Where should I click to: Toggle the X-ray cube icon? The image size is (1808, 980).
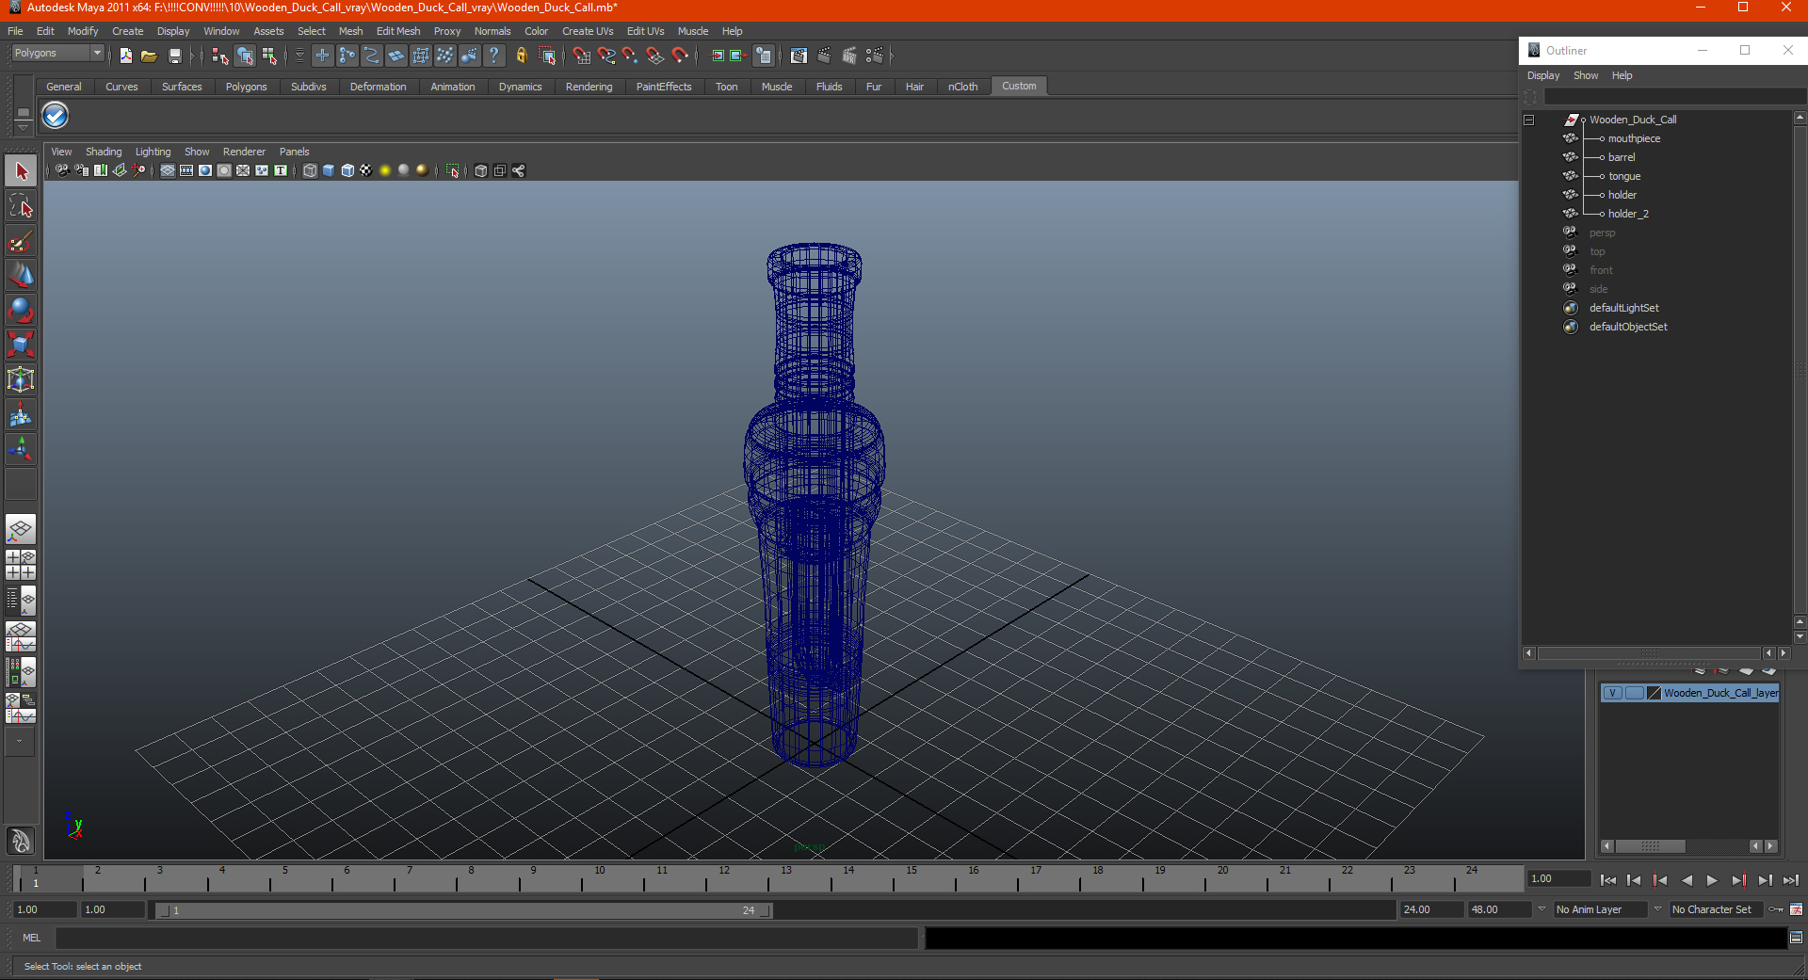481,170
